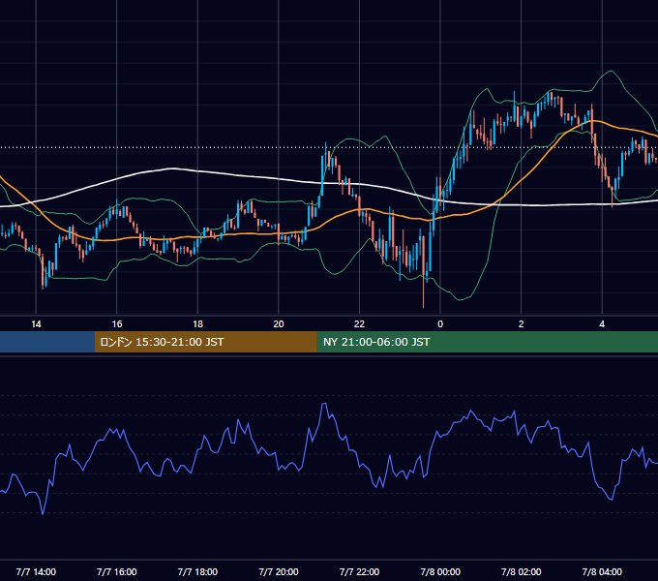The width and height of the screenshot is (658, 581).
Task: Select the "7/7 22:00" date label on oscillator axis
Action: 359,571
